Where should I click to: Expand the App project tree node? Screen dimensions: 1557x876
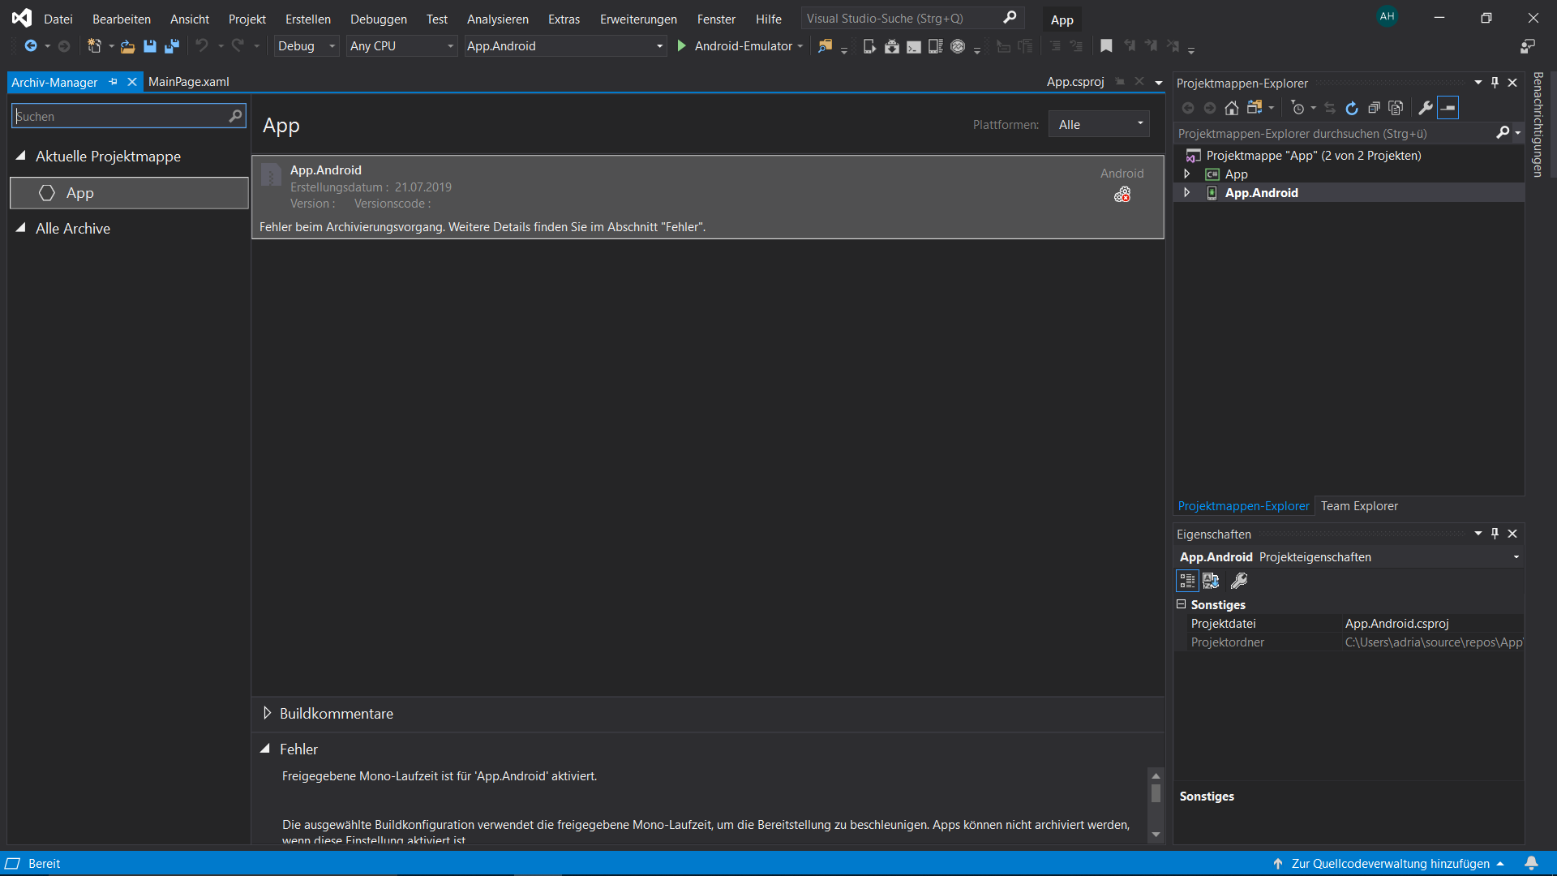pyautogui.click(x=1186, y=174)
